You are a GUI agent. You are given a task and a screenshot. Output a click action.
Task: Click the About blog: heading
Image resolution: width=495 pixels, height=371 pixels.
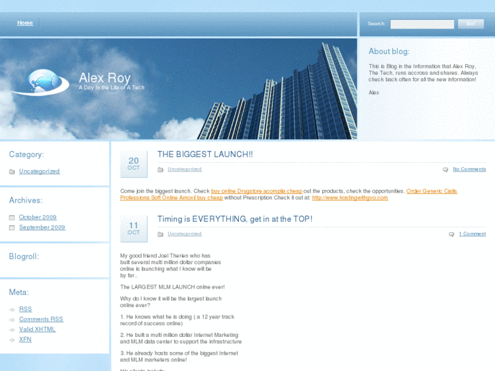tap(389, 52)
